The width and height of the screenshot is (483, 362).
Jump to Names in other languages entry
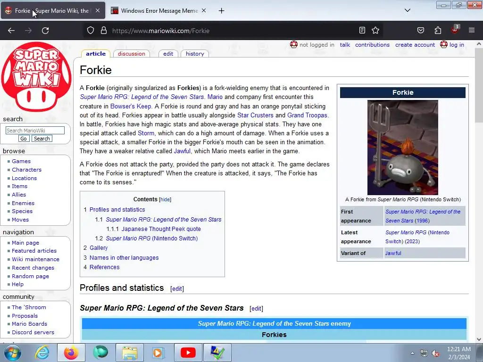[x=124, y=258]
